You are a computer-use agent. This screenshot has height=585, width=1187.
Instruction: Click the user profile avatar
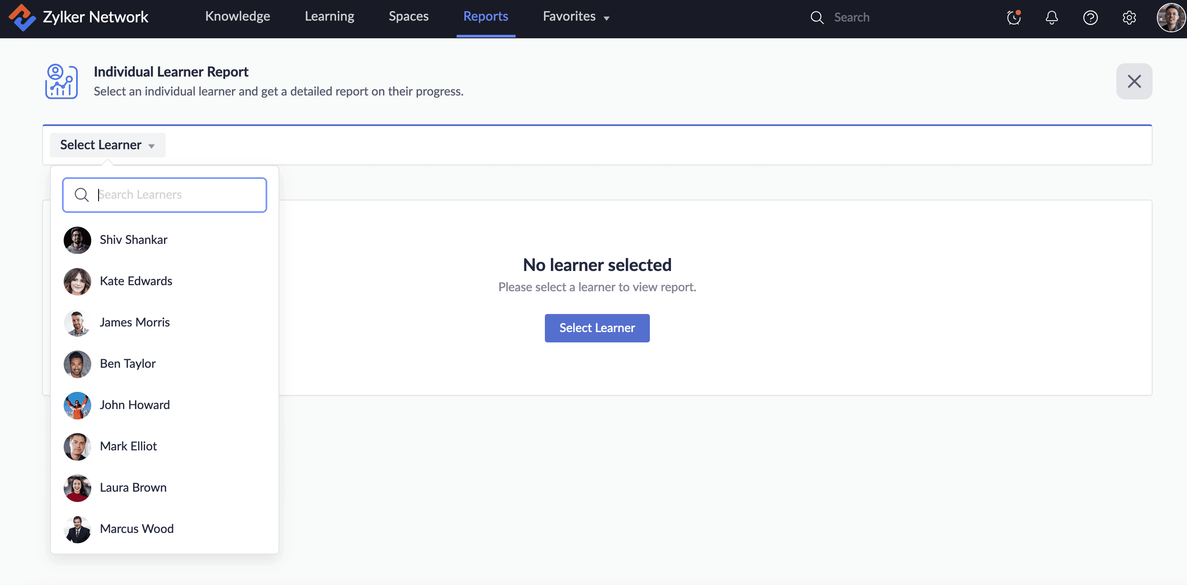1170,18
